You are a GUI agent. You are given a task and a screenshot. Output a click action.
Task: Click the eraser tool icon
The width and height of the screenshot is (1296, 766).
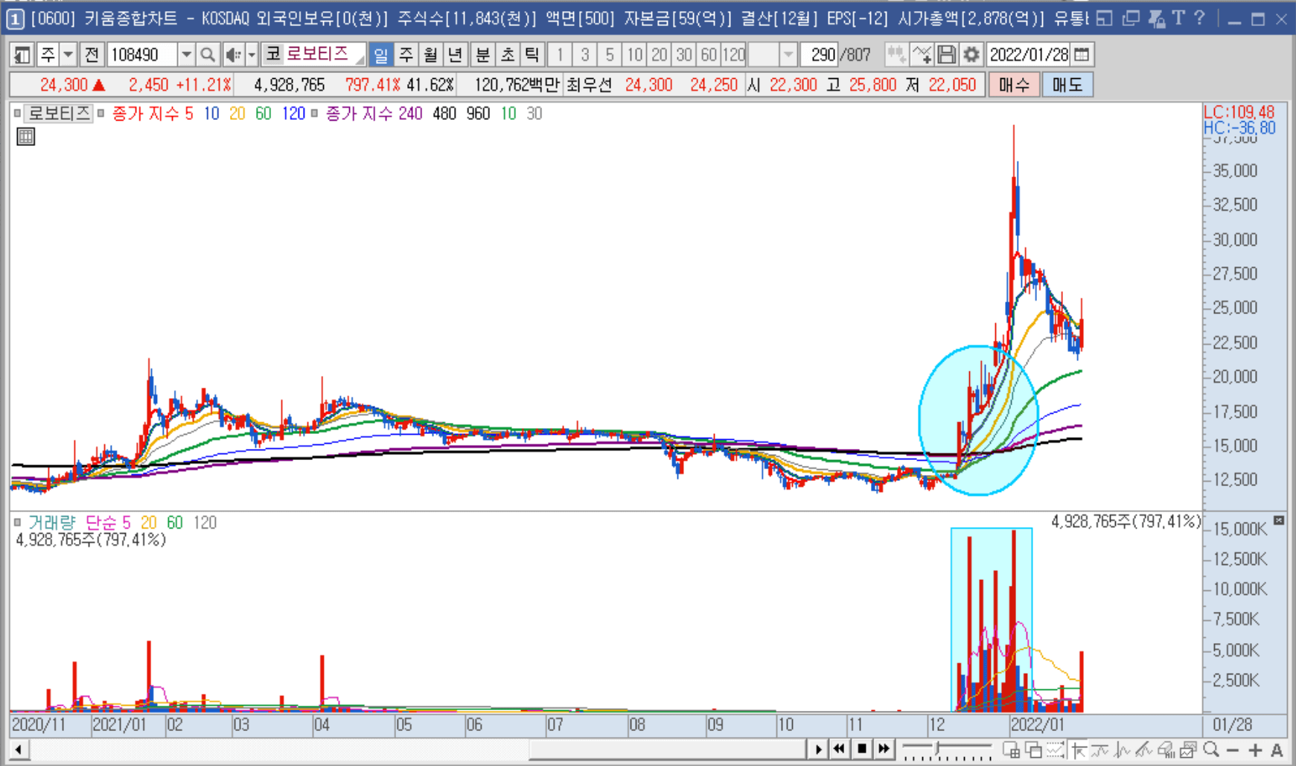[1166, 749]
